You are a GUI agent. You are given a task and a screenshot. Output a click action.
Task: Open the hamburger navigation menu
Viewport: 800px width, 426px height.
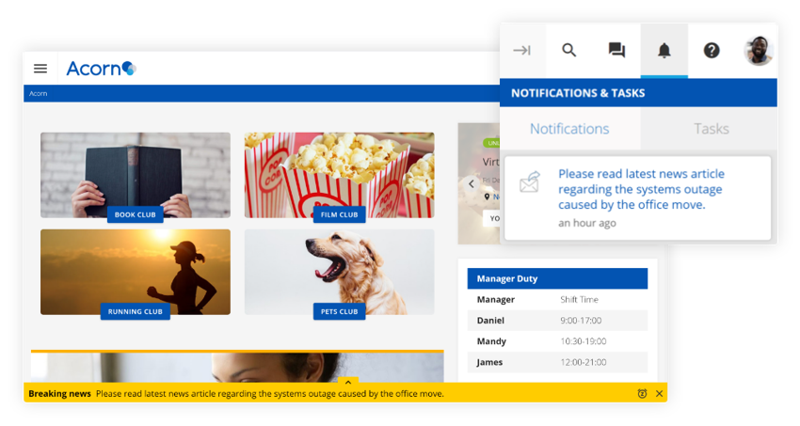(40, 69)
